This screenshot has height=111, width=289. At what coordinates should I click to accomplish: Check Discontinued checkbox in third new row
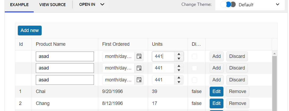pyautogui.click(x=195, y=80)
